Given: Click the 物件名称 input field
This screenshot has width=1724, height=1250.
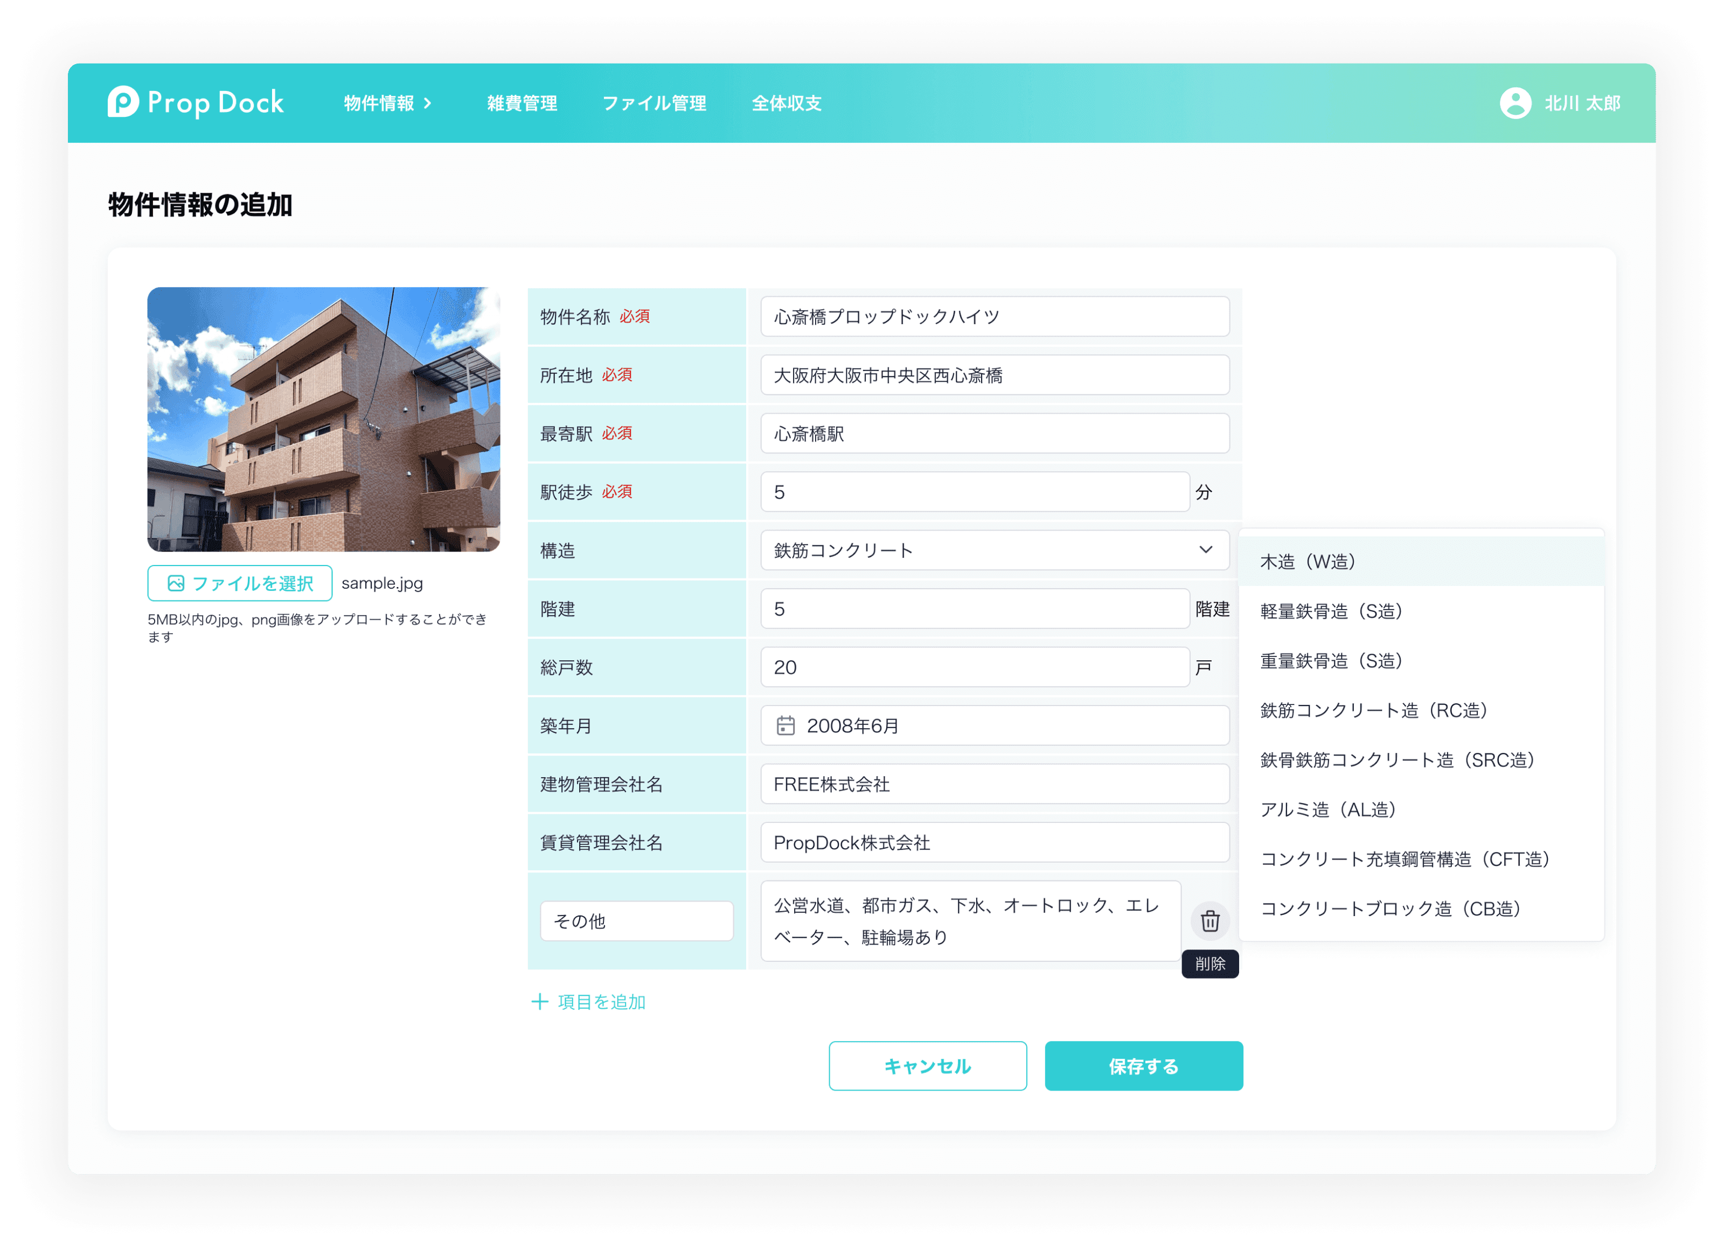Looking at the screenshot, I should point(995,316).
